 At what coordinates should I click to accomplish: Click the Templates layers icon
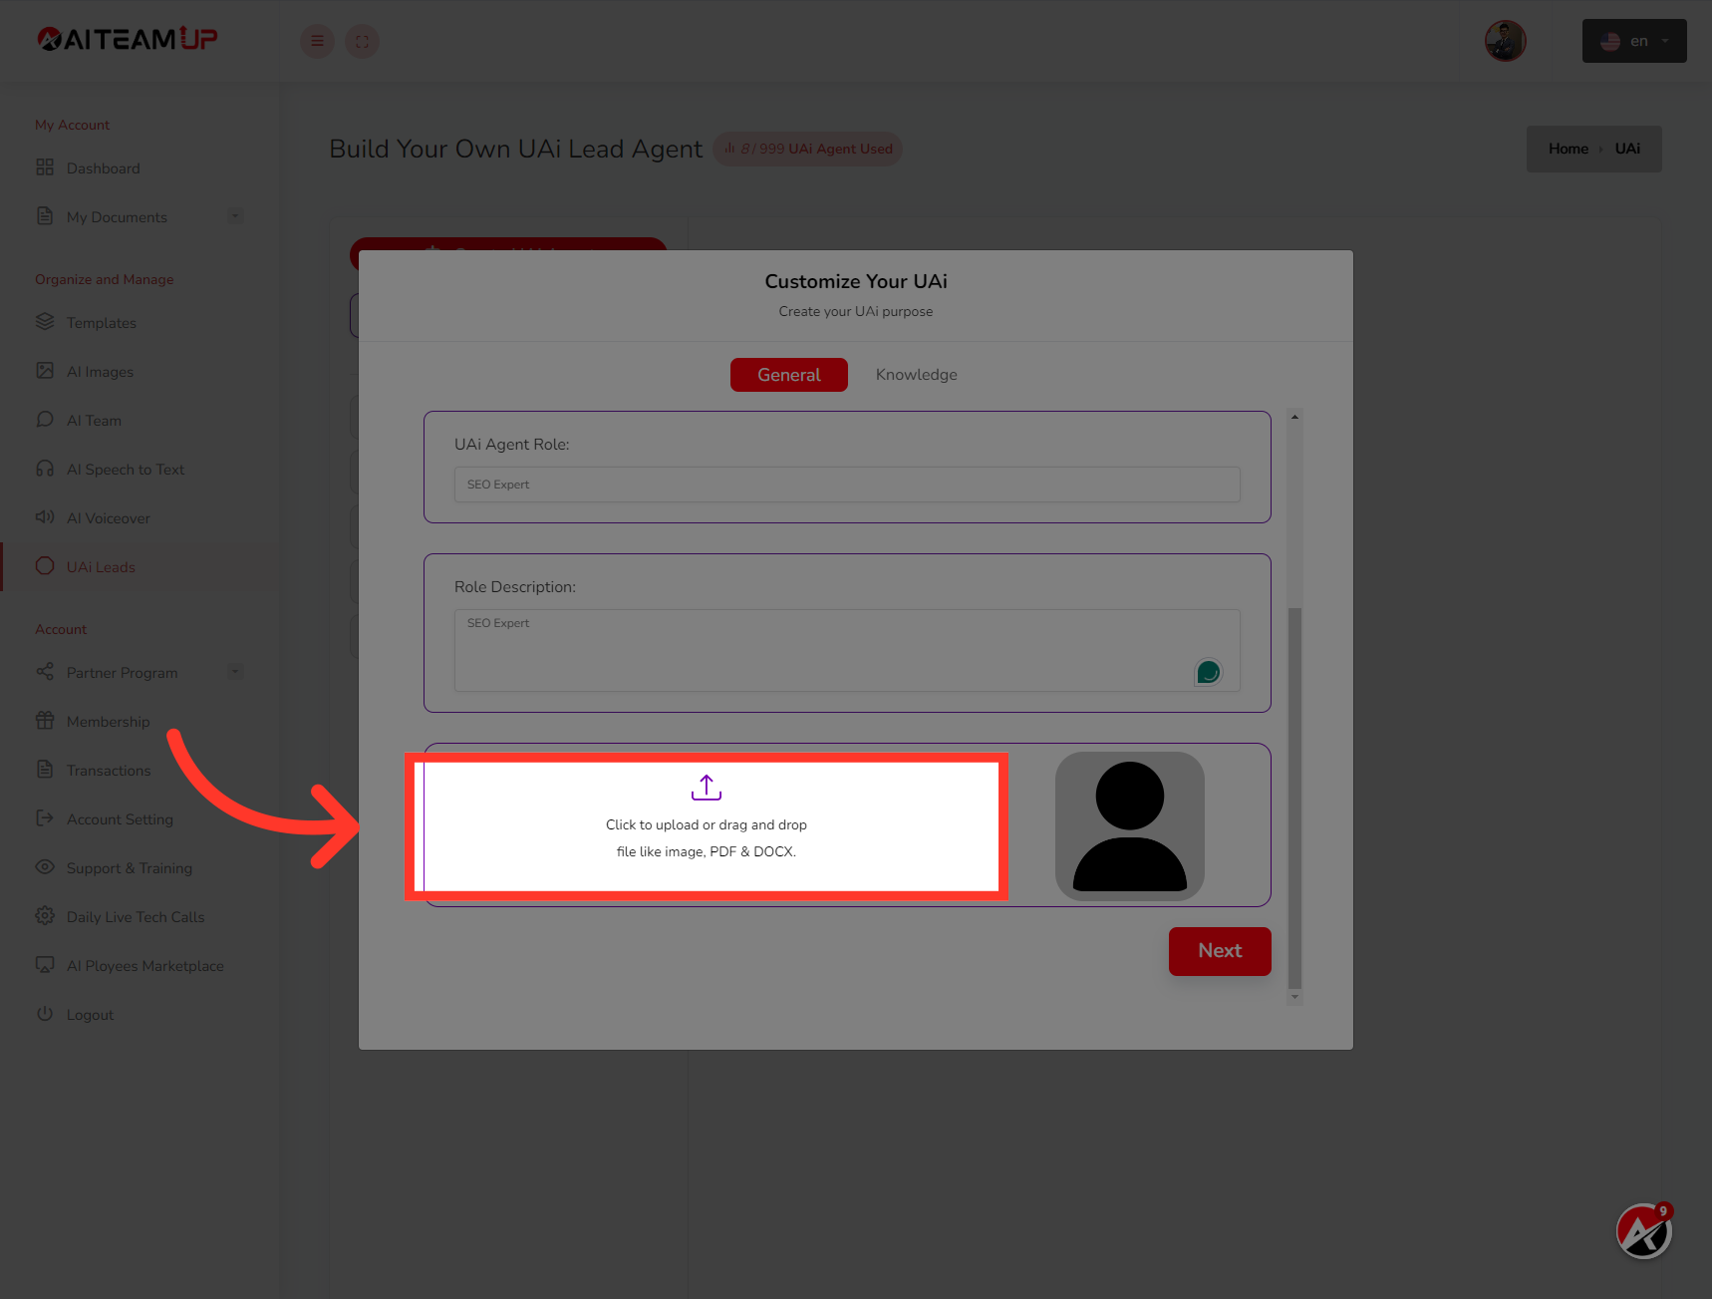coord(45,322)
